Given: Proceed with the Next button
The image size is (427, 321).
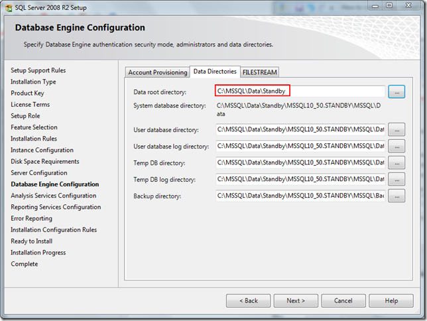Looking at the screenshot, I should pyautogui.click(x=296, y=300).
